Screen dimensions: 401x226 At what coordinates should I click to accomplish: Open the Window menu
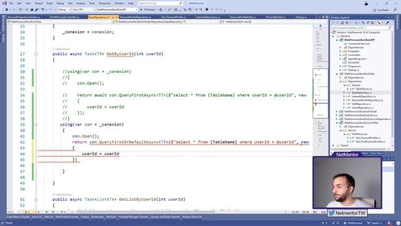pos(119,3)
